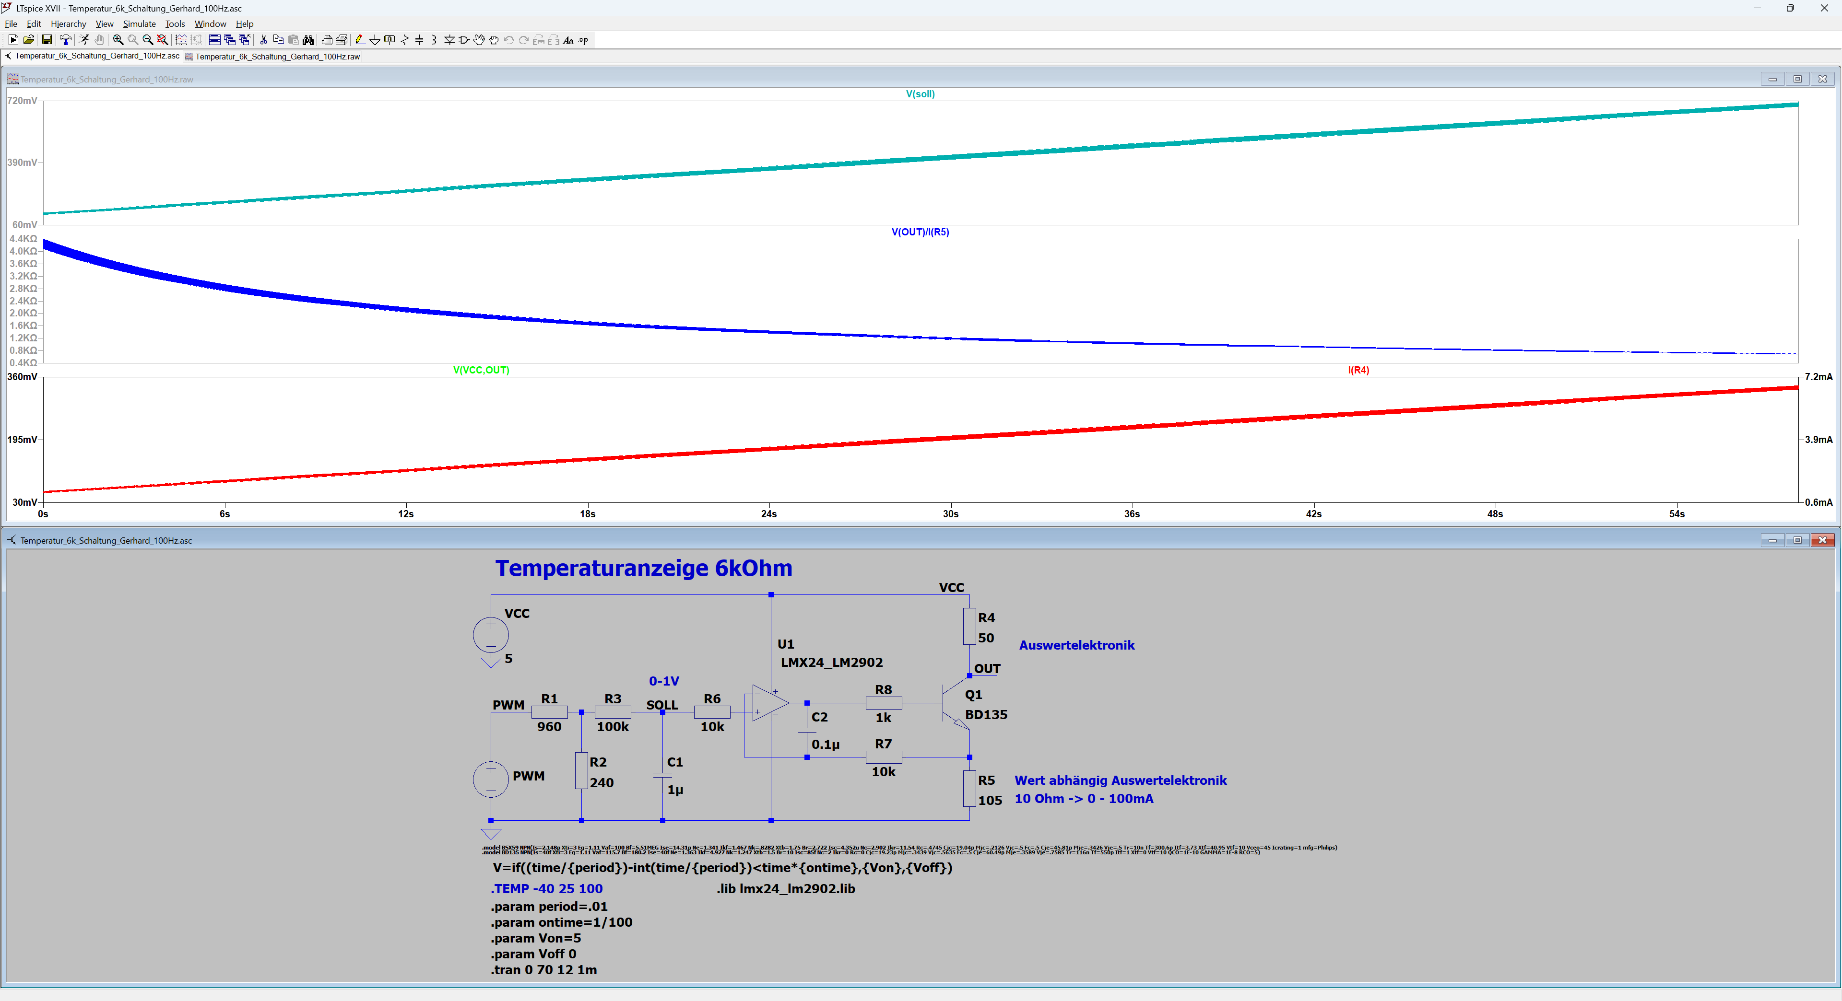Click the .tran 0 70 12 1m directive
Viewport: 1842px width, 1001px height.
click(x=543, y=969)
